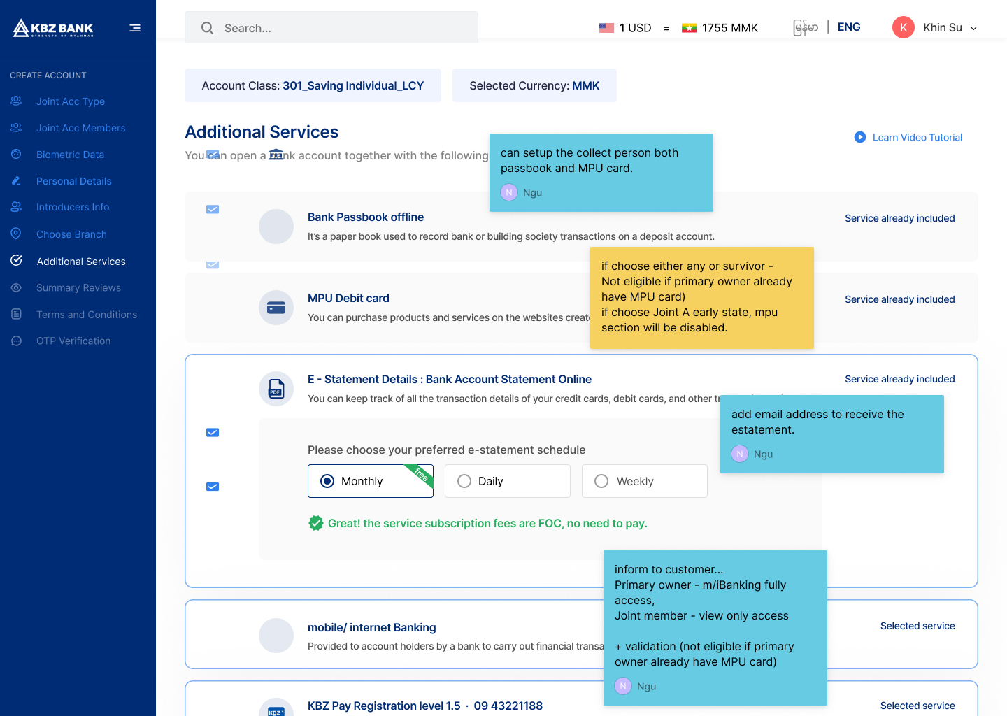The image size is (1007, 716).
Task: Click the OTP Verification chat icon
Action: [x=16, y=341]
